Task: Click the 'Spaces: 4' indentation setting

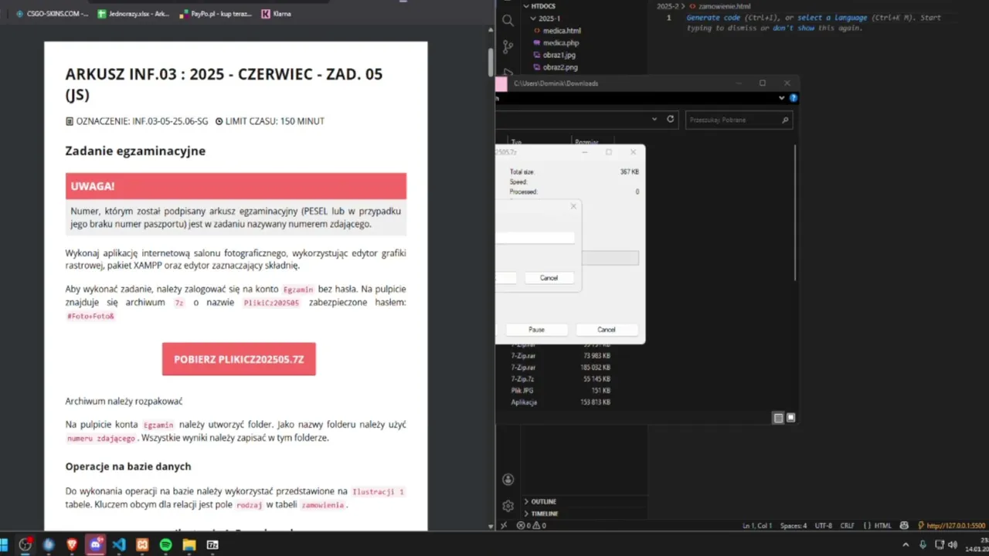Action: click(794, 525)
